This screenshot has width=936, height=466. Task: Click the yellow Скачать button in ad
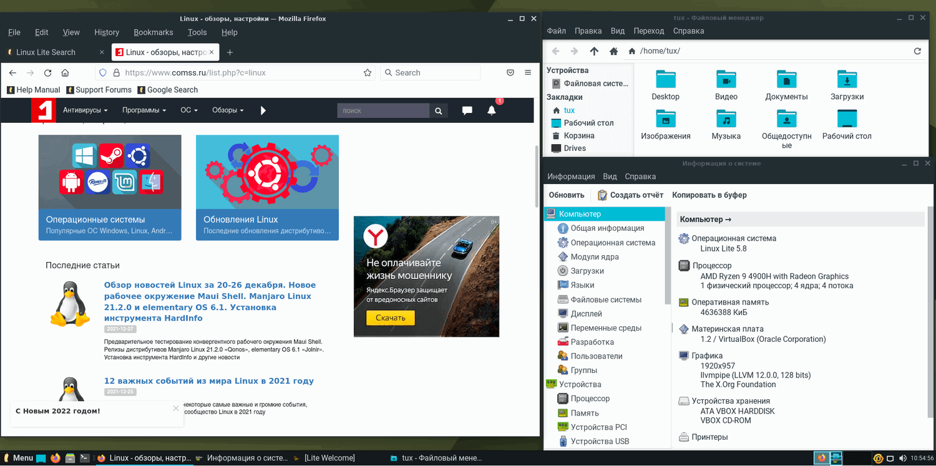391,318
